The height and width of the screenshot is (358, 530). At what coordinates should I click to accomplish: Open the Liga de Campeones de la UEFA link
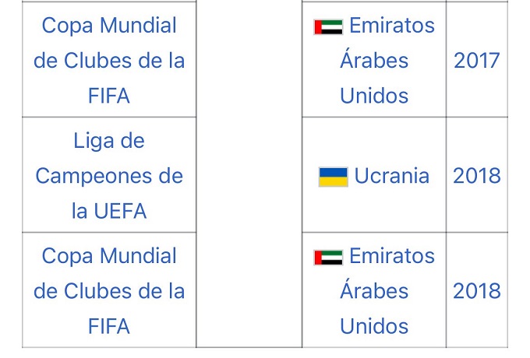click(109, 176)
